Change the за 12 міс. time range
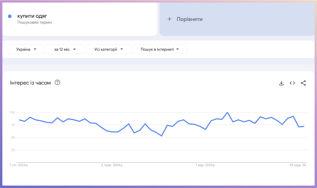Viewport: 317px width, 188px height. click(x=65, y=49)
